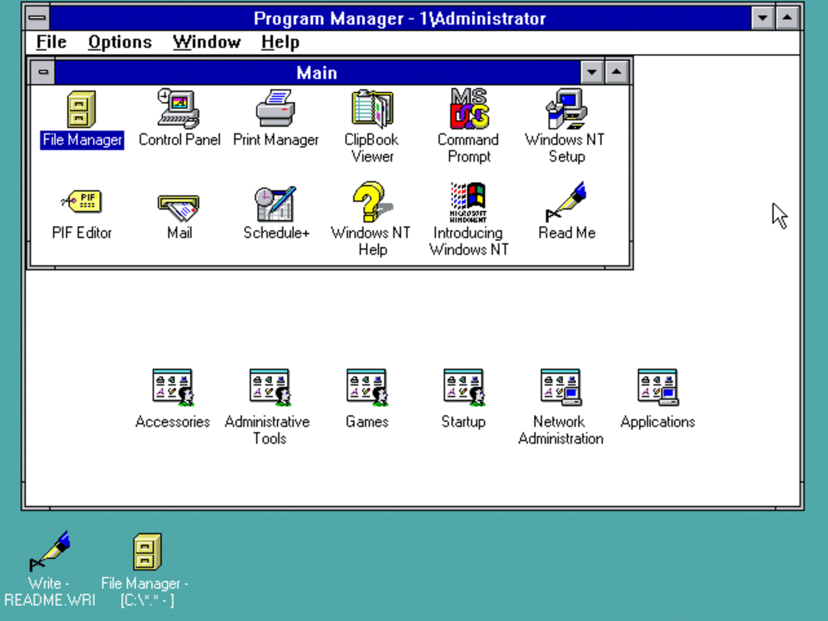Select the Print Manager icon
This screenshot has width=828, height=621.
tap(276, 109)
